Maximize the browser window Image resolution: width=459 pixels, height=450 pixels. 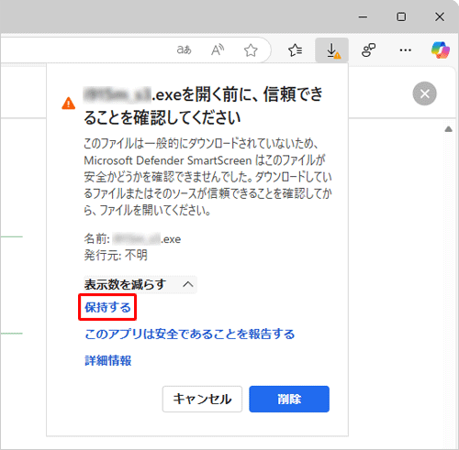401,16
